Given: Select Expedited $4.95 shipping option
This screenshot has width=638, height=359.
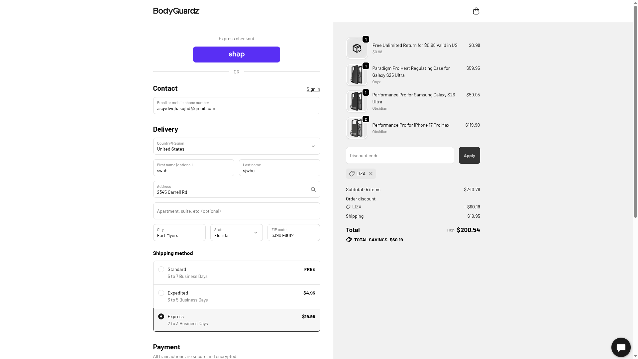Looking at the screenshot, I should coord(161,293).
